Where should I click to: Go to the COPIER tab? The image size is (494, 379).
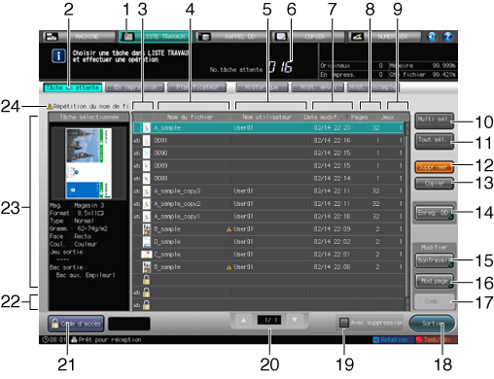click(307, 37)
